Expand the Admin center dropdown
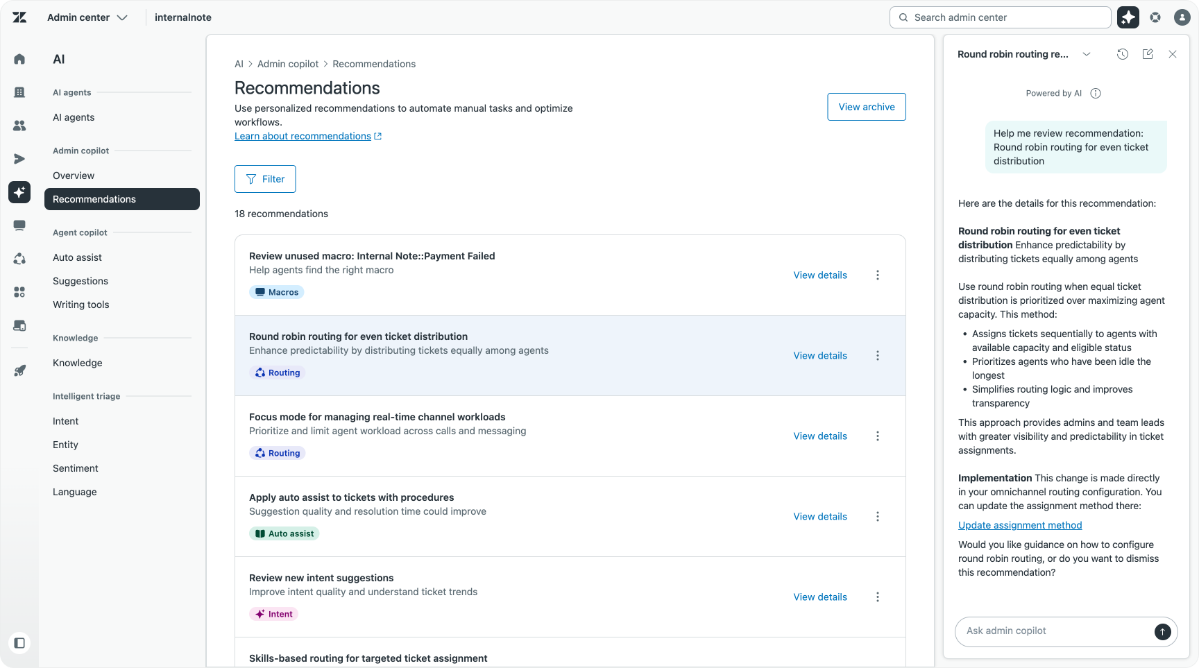The image size is (1199, 668). click(x=87, y=17)
